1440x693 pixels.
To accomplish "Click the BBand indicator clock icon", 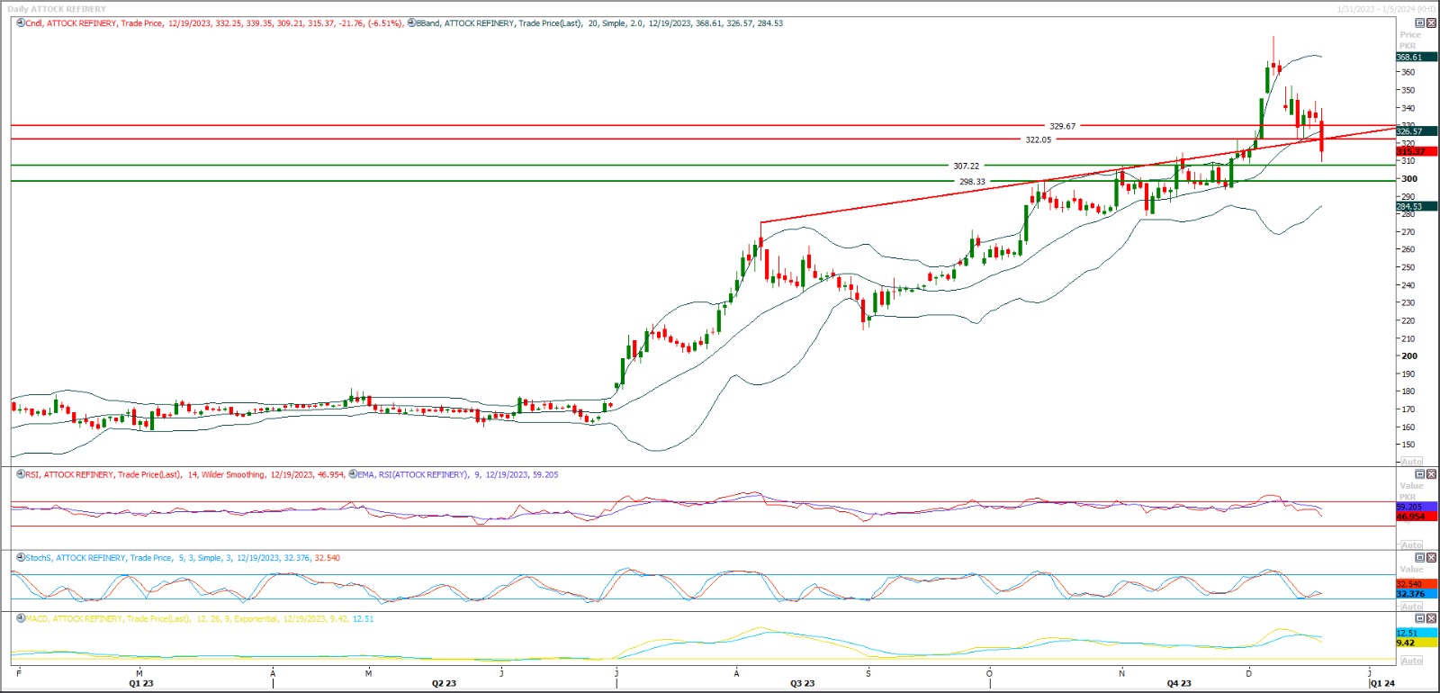I will pos(411,23).
